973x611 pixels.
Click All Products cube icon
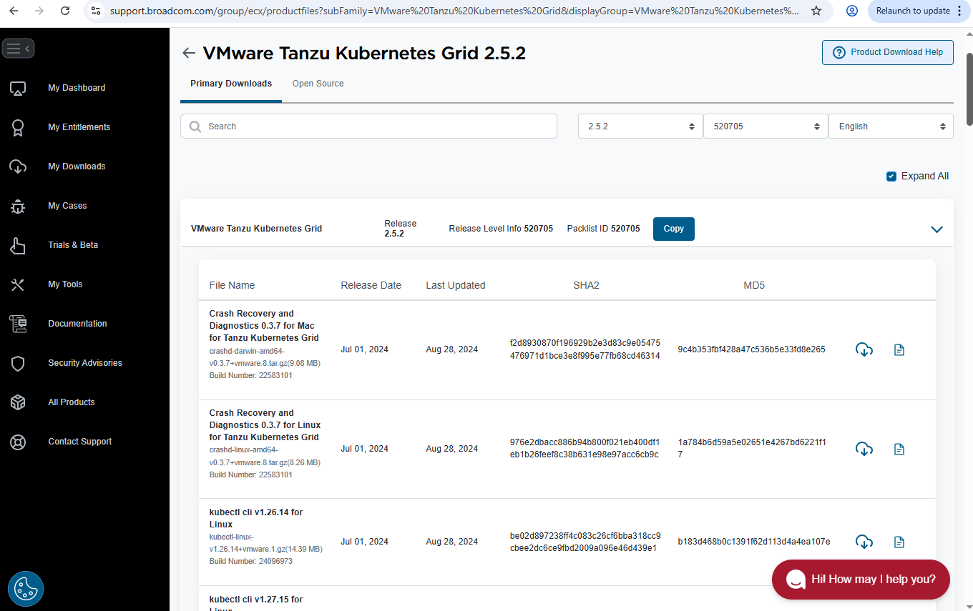pyautogui.click(x=18, y=402)
